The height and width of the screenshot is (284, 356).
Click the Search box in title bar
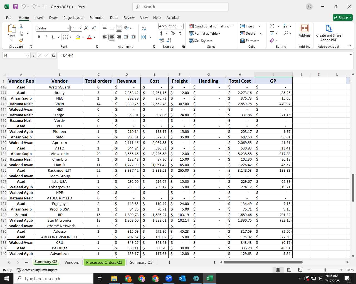(180, 7)
